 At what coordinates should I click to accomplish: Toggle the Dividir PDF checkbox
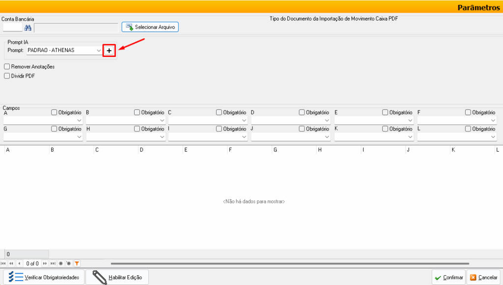click(7, 76)
